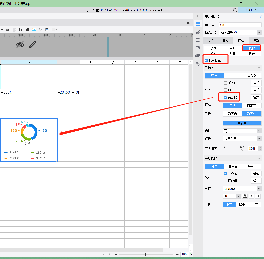Click the search magnifier icon
The image size is (264, 259).
(235, 10)
